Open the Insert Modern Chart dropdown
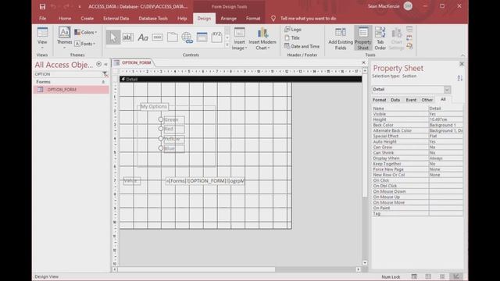Screen dimensions: 500x281 coord(262,38)
